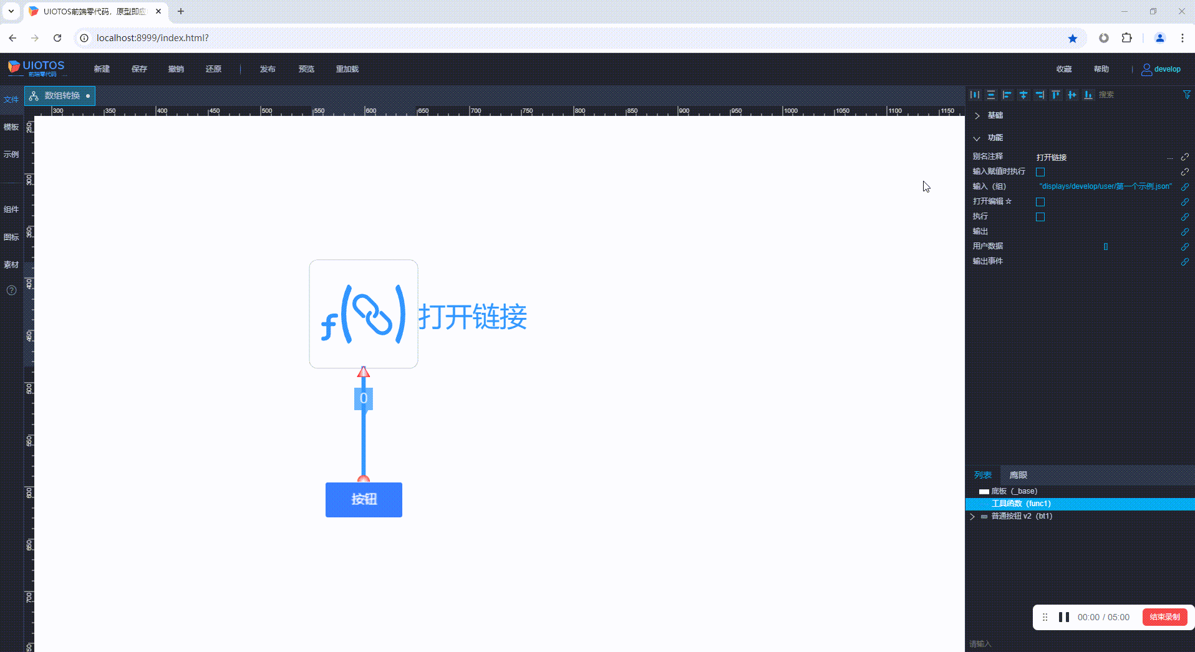Click link icon for 别名注释 row
This screenshot has width=1195, height=652.
pyautogui.click(x=1185, y=157)
